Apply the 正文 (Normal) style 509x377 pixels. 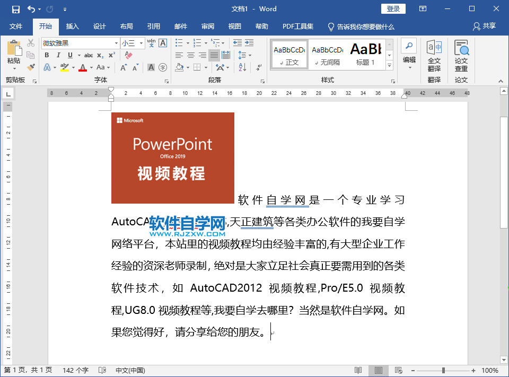pyautogui.click(x=289, y=55)
